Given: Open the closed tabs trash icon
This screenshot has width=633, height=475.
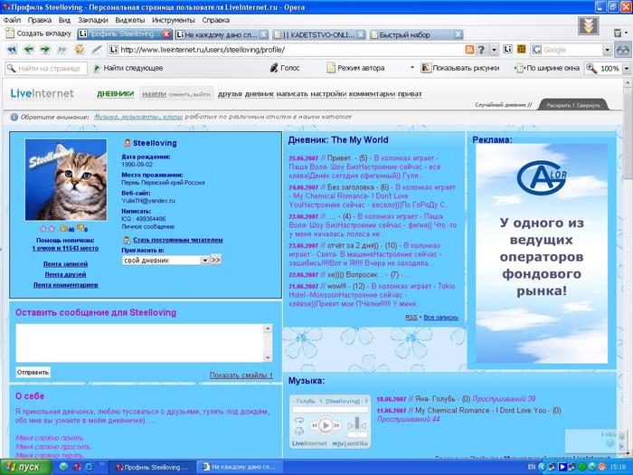Looking at the screenshot, I should [618, 33].
